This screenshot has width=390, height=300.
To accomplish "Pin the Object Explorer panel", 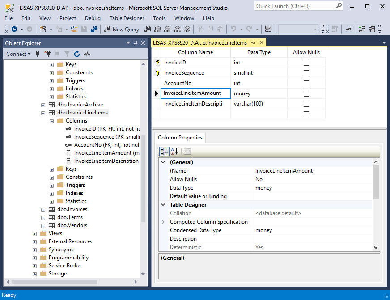I will [136, 43].
